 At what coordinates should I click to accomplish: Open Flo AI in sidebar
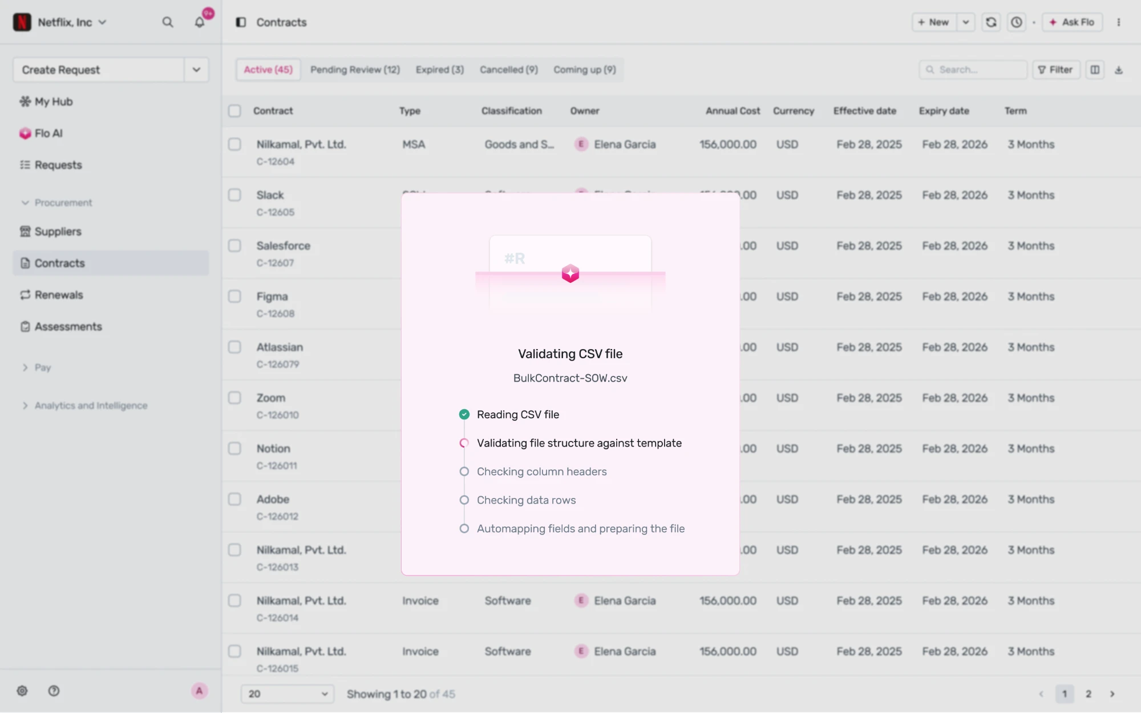tap(111, 133)
